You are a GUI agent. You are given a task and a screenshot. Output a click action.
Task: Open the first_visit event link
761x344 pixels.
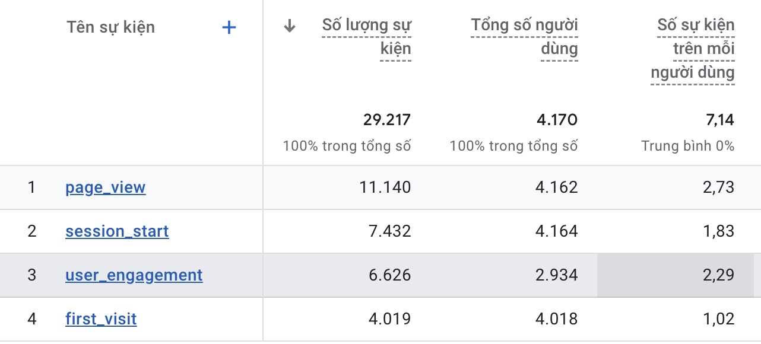point(101,319)
